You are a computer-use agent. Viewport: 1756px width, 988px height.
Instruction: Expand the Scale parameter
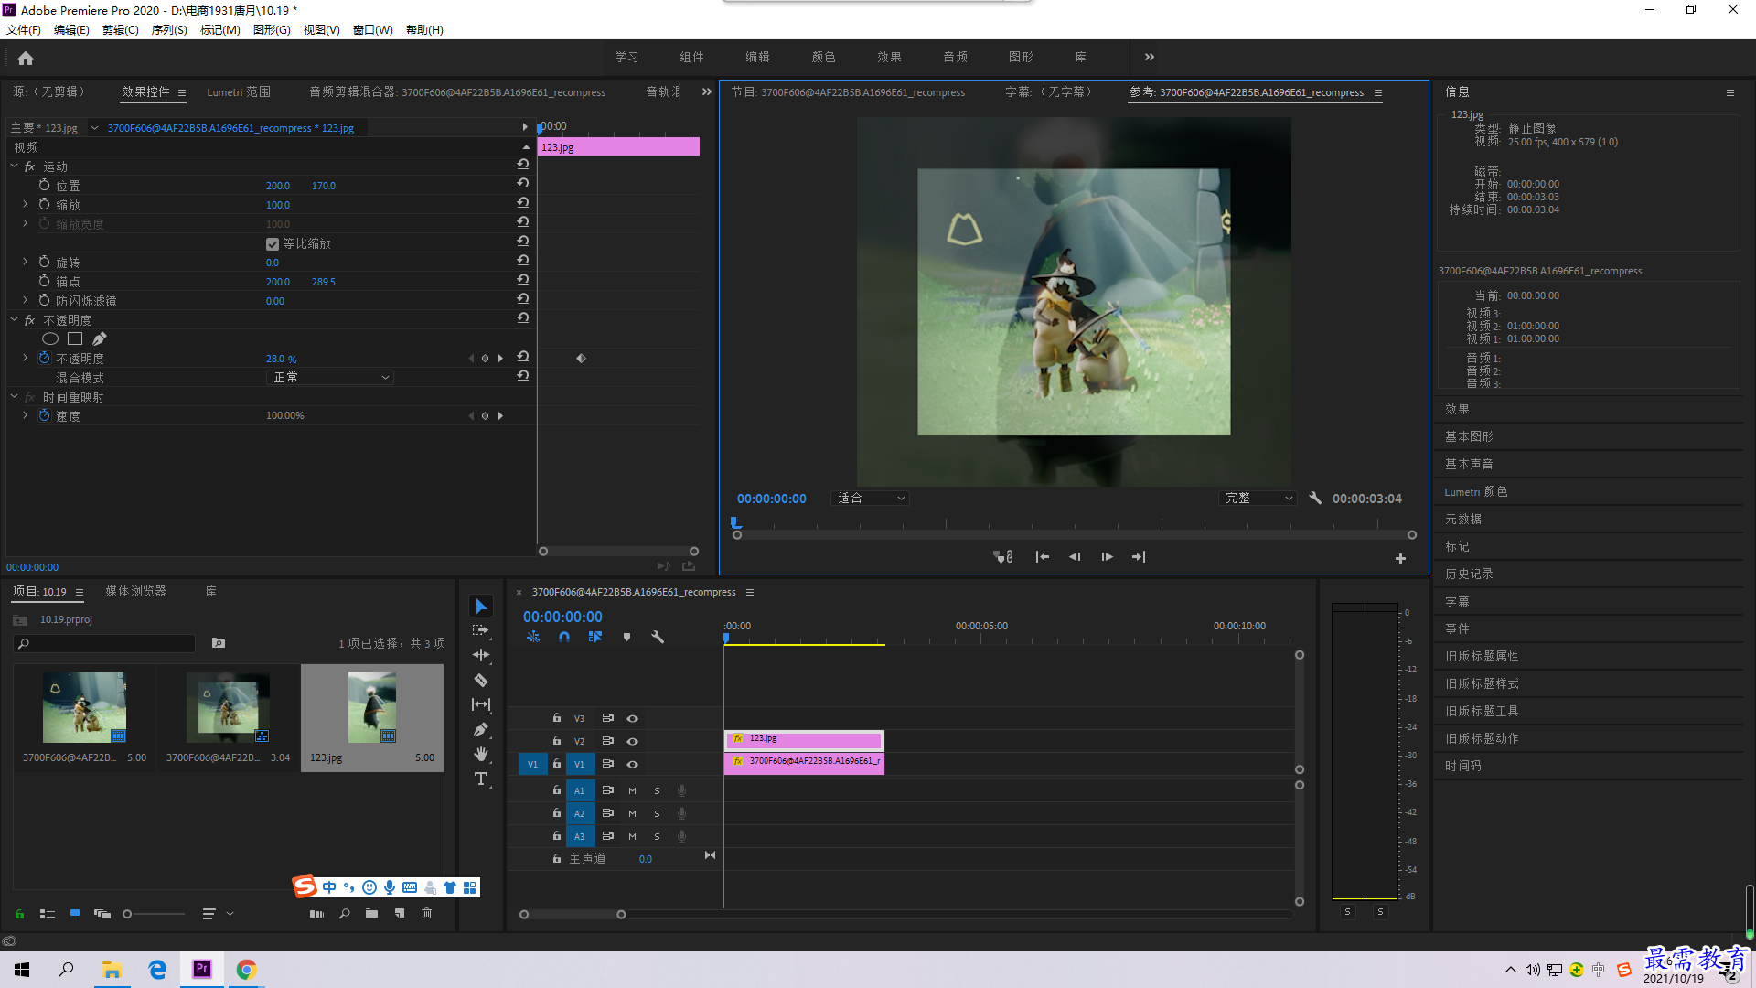25,204
